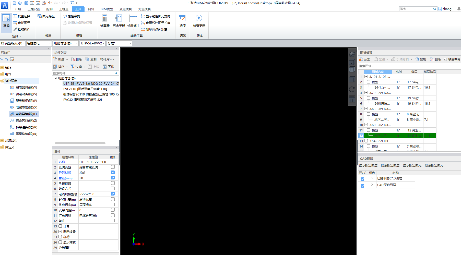Click 下移 move down in component list
Image resolution: width=461 pixels, height=255 pixels.
coord(109,67)
